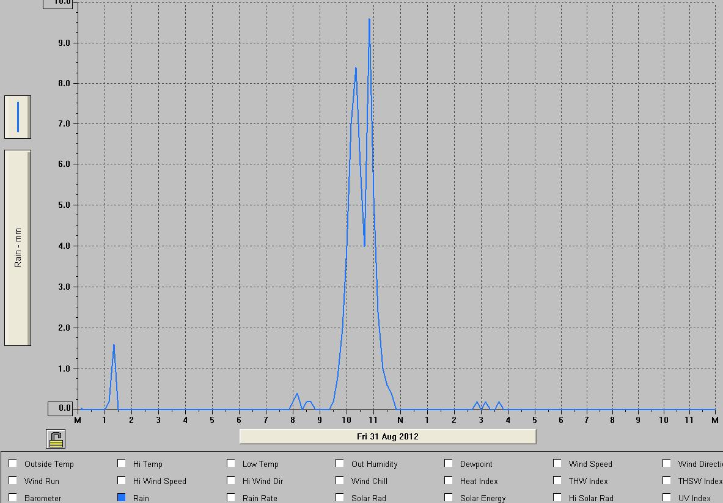This screenshot has height=503, width=723.
Task: Click the 0.0 minimum value box on y-axis
Action: [x=60, y=408]
